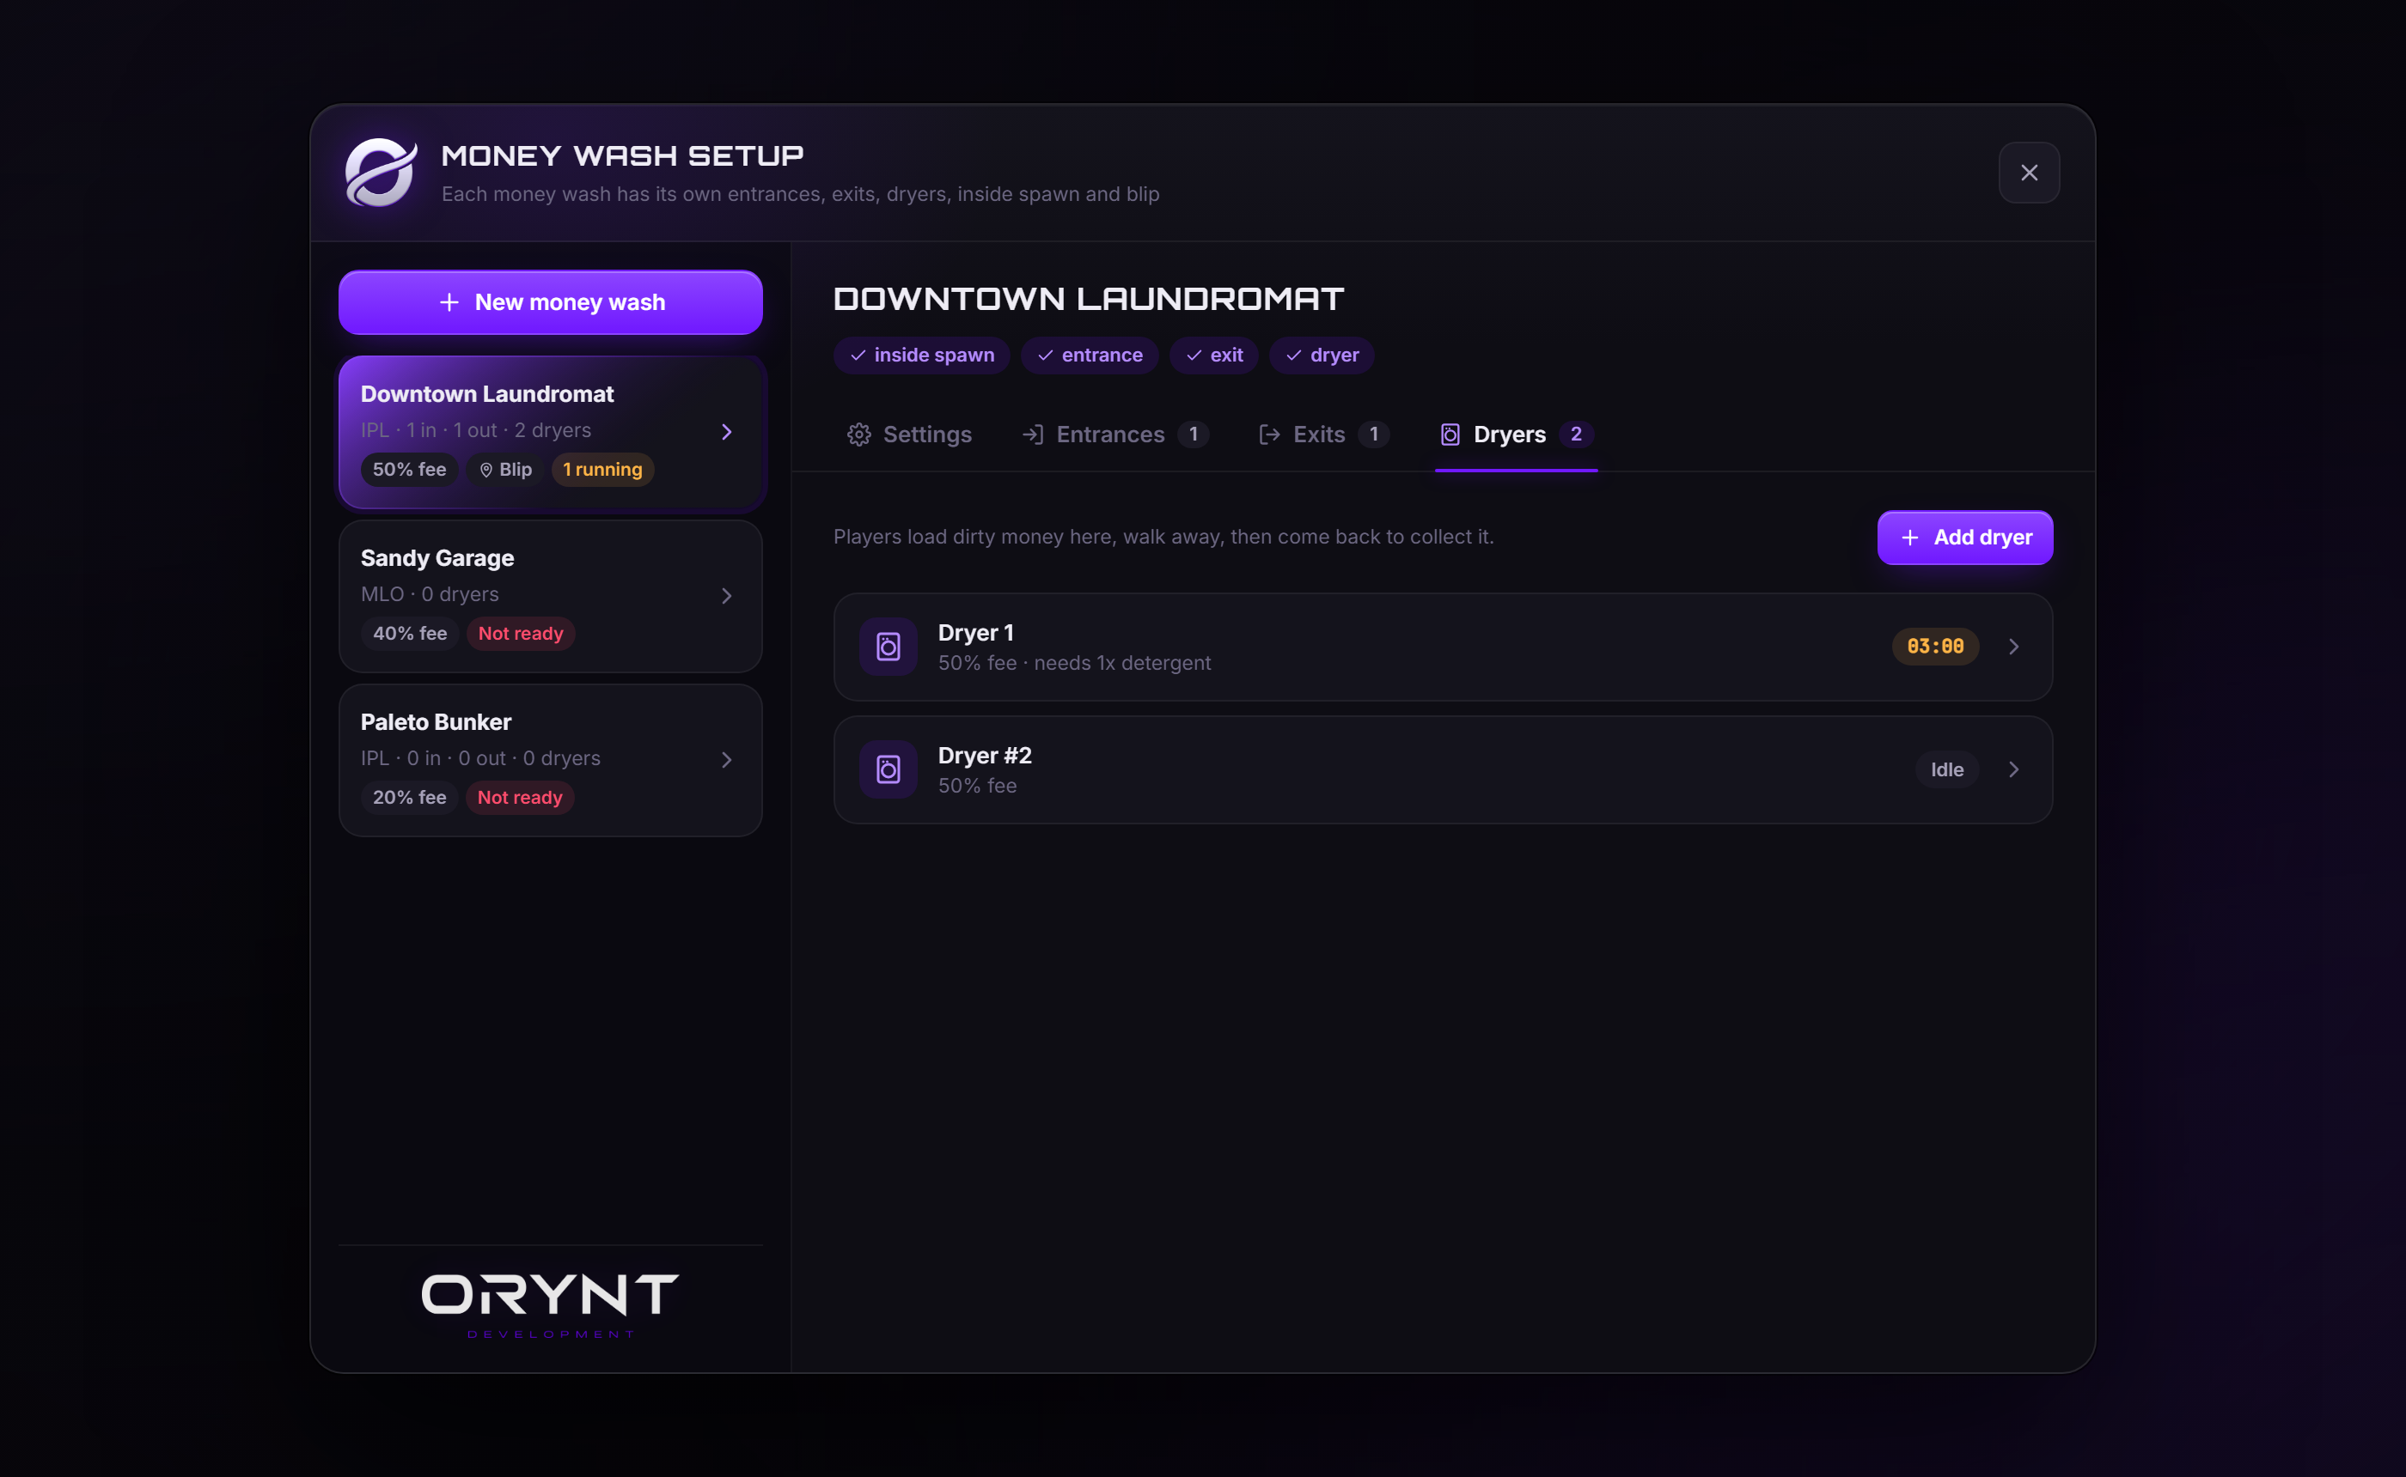Click the 40% fee badge on Sandy Garage
Screen dimensions: 2406x1477
[x=411, y=634]
